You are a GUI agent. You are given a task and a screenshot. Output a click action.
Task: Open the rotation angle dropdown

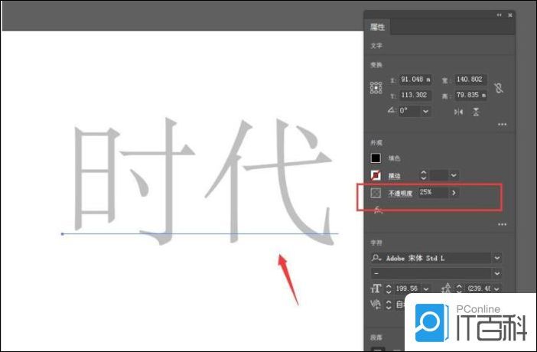point(425,112)
